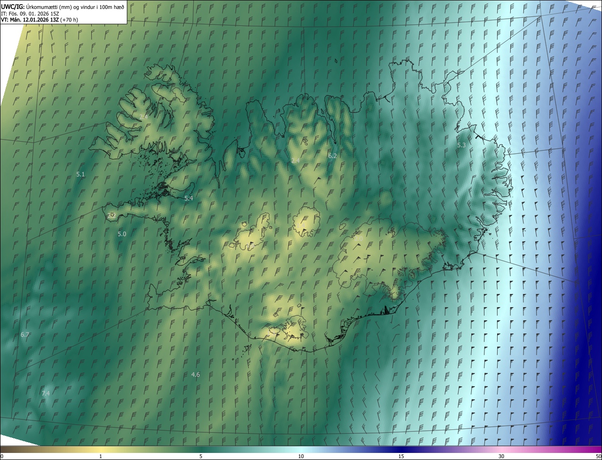
Task: Click the 'VT: Mán. 12.01.2026 13Z' valid time
Action: 29,19
